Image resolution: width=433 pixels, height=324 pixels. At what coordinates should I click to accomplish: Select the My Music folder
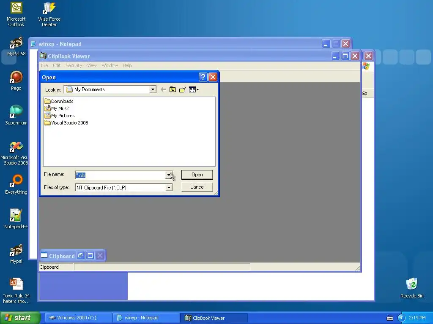[x=57, y=108]
